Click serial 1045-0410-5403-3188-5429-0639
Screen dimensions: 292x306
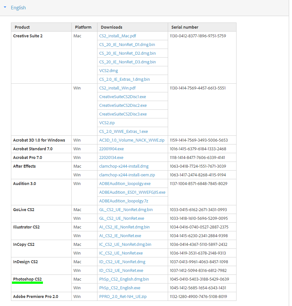click(x=199, y=279)
